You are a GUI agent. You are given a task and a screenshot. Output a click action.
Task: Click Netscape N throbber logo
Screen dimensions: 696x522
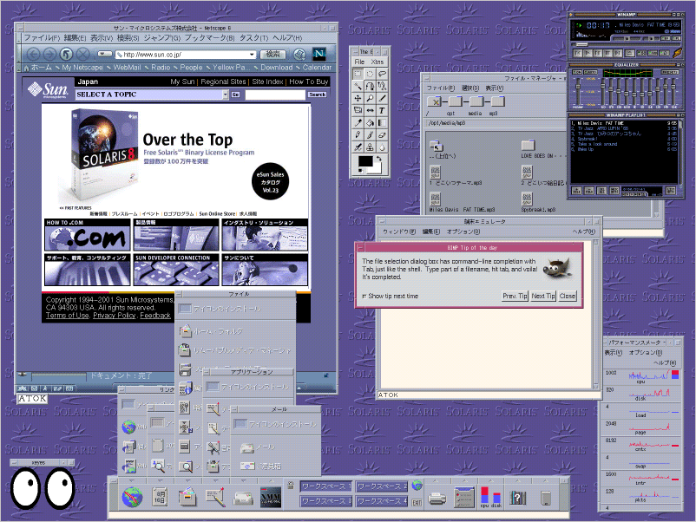[x=318, y=54]
